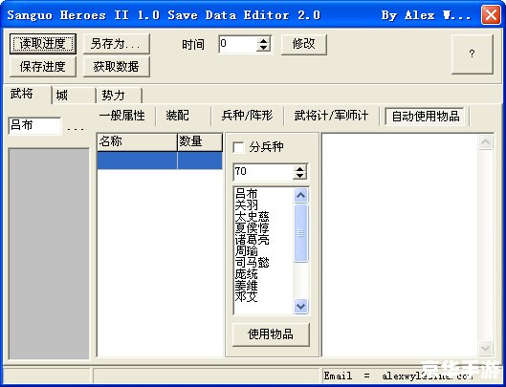Click generals list scroll down arrow
This screenshot has height=387, width=506.
point(300,306)
